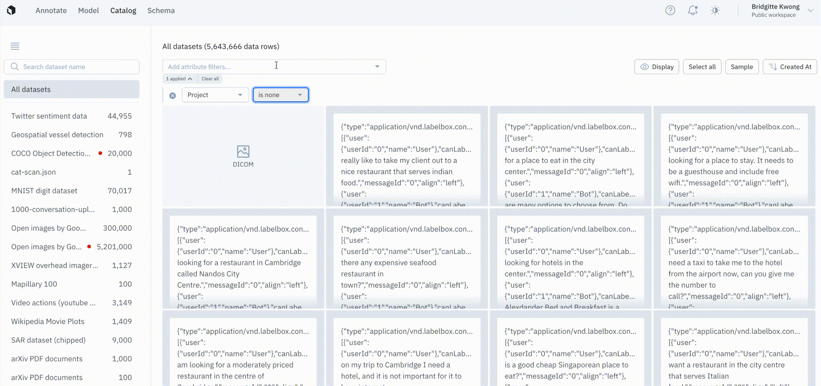This screenshot has height=386, width=821.
Task: Open the Annotate tab
Action: point(51,10)
